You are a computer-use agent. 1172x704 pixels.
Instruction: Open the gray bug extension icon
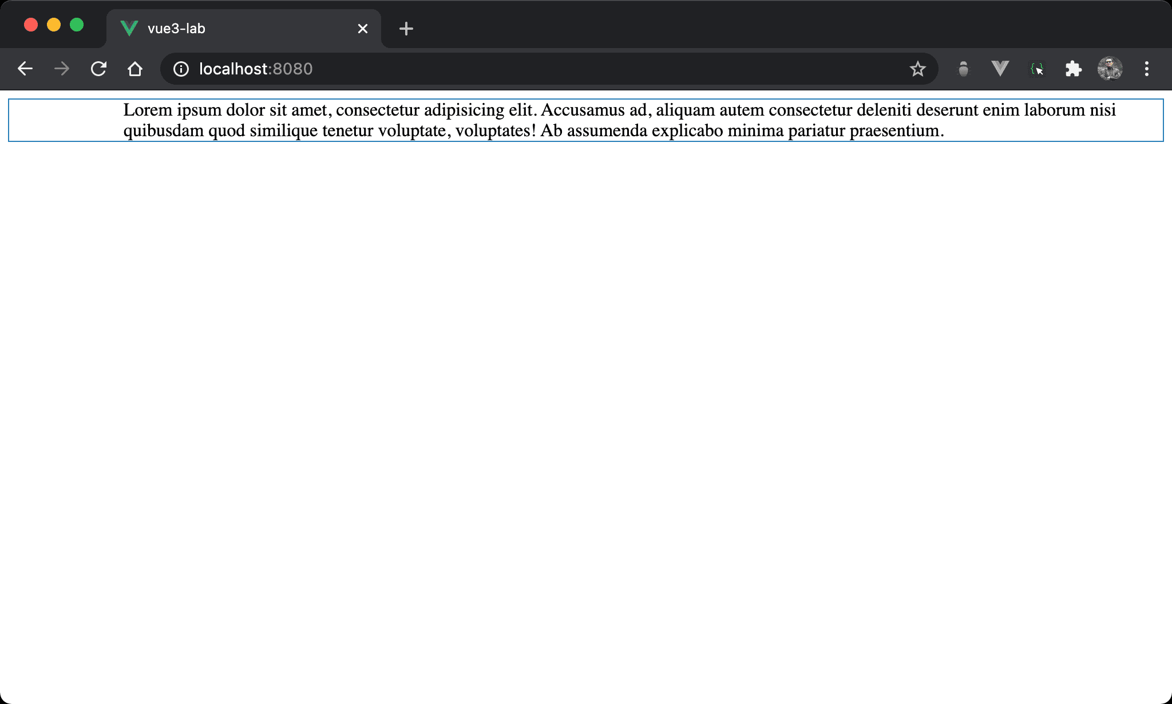coord(964,69)
